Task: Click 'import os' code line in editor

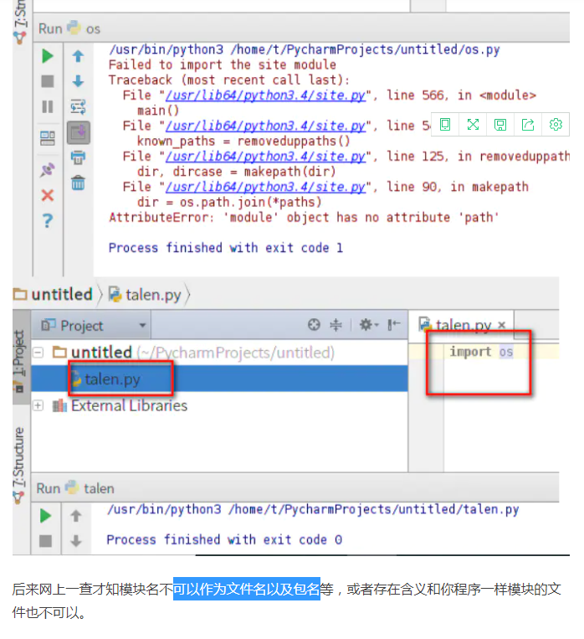Action: 481,352
